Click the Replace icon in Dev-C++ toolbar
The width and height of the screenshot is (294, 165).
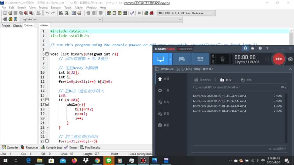coord(66,13)
